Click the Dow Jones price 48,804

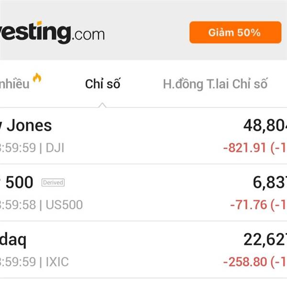(x=265, y=125)
